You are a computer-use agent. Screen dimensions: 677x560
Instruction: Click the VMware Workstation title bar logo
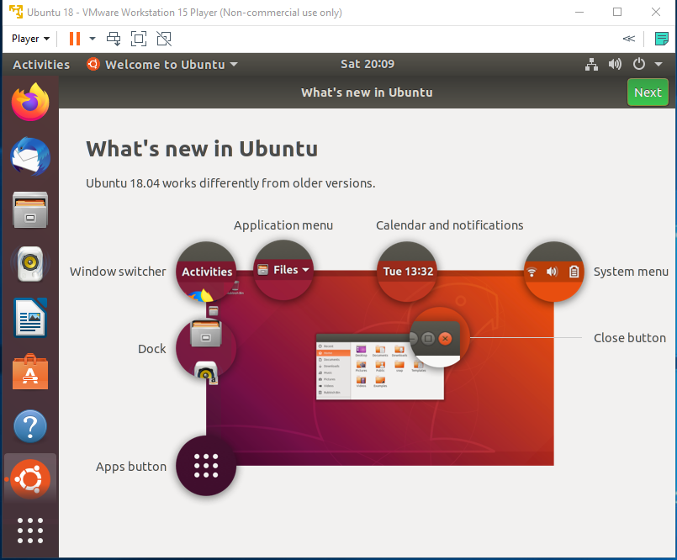16,12
